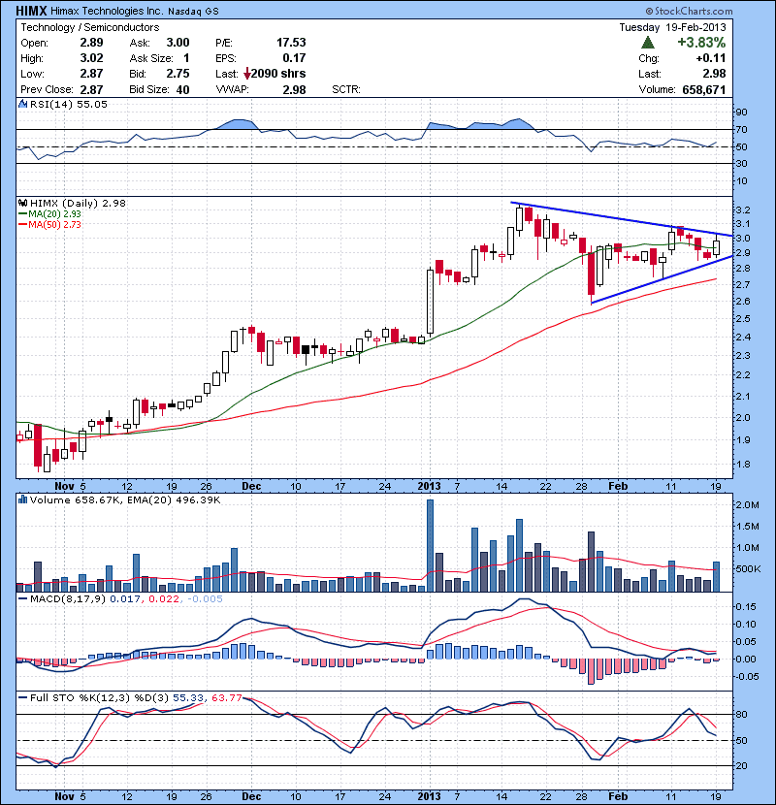Click the Ask value 3.00
The width and height of the screenshot is (776, 805).
[x=178, y=43]
